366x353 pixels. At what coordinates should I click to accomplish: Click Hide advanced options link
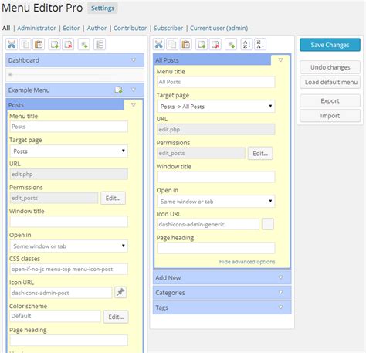coord(247,262)
